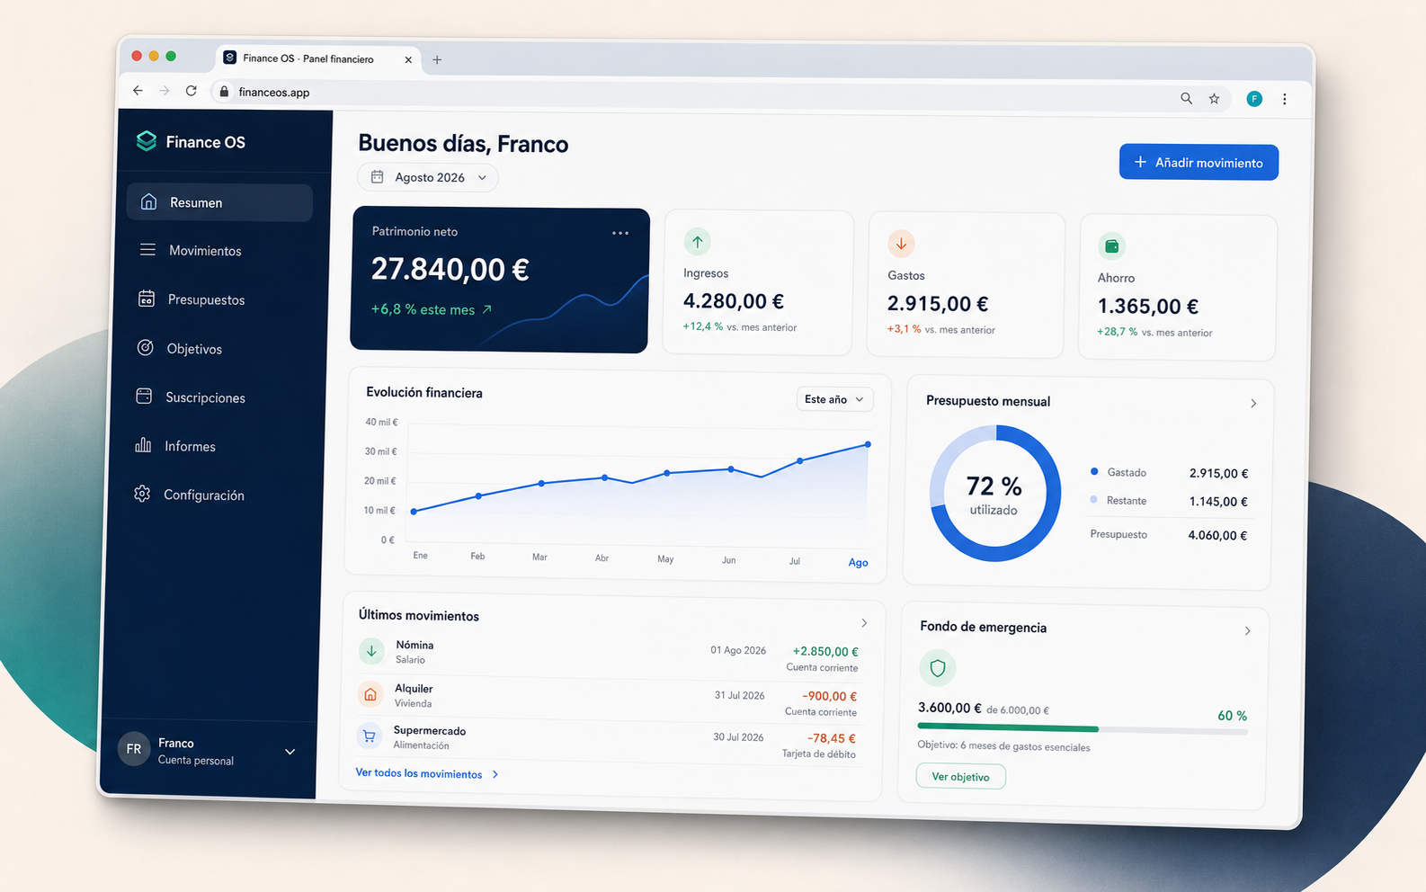Open the Resumen section in the sidebar
The image size is (1426, 892).
coord(219,202)
